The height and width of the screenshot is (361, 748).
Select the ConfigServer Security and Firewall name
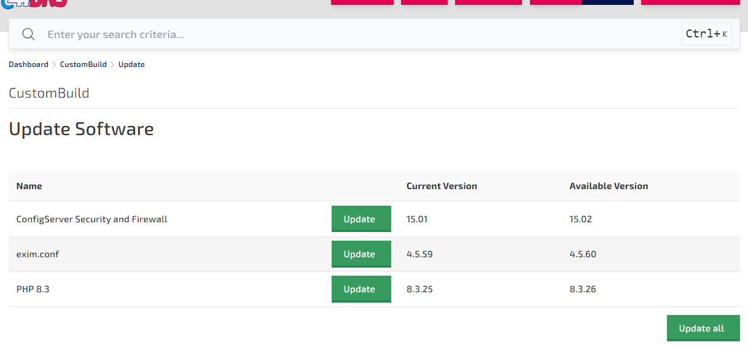[x=92, y=219]
